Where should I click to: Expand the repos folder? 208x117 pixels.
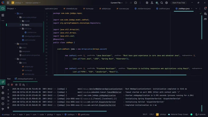20,25
